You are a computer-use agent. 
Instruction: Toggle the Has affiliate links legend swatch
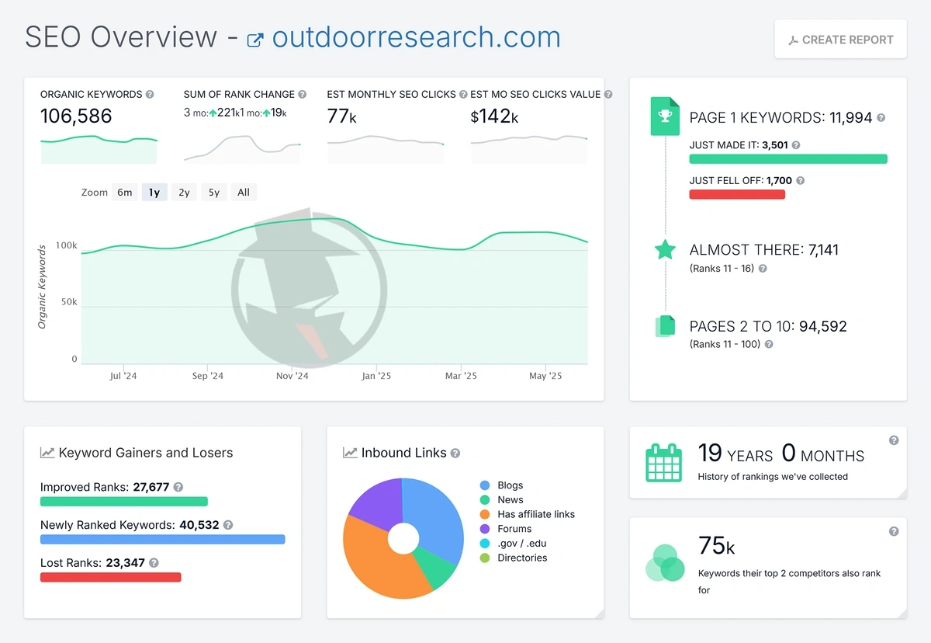pyautogui.click(x=485, y=514)
